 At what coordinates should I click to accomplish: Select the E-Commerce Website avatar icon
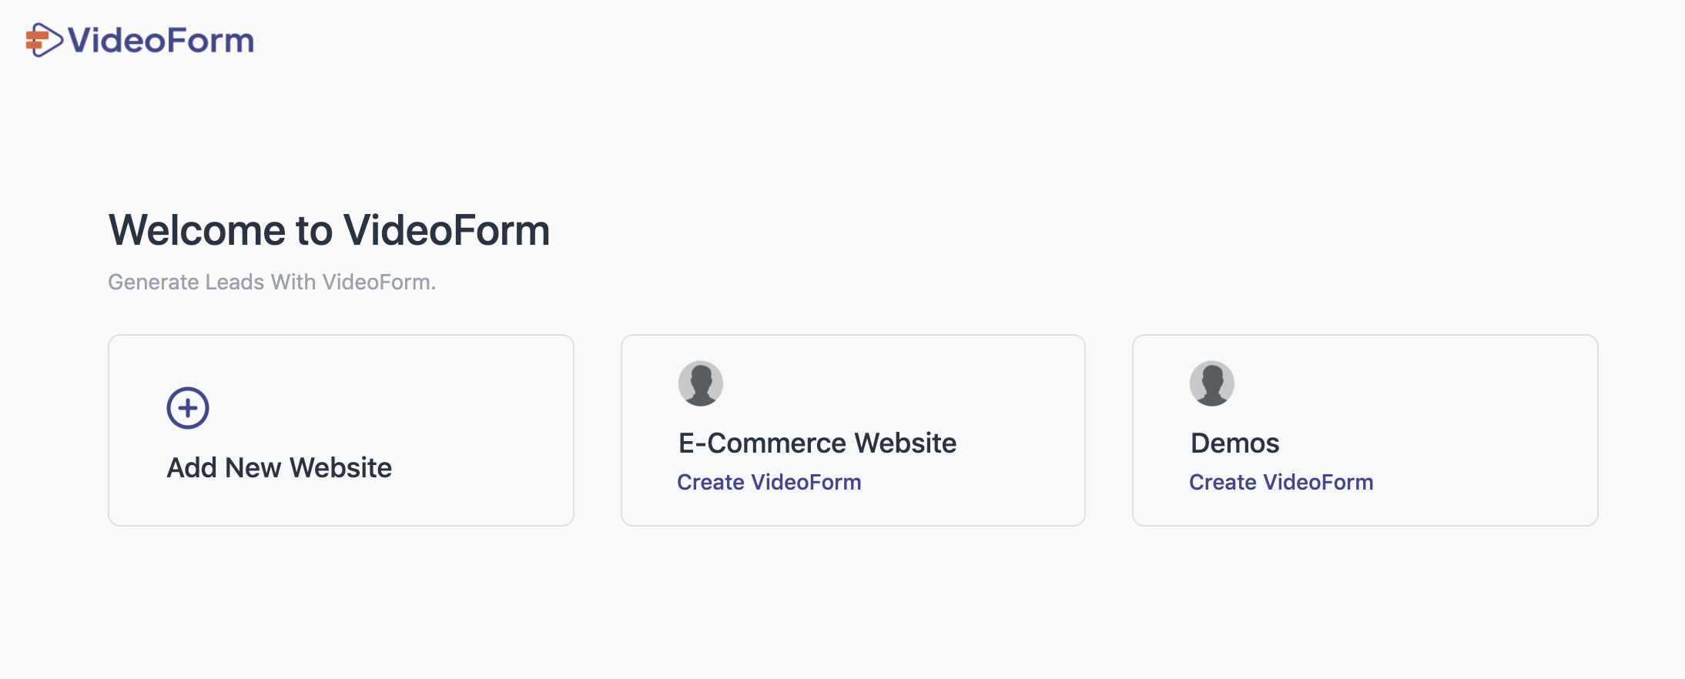701,383
